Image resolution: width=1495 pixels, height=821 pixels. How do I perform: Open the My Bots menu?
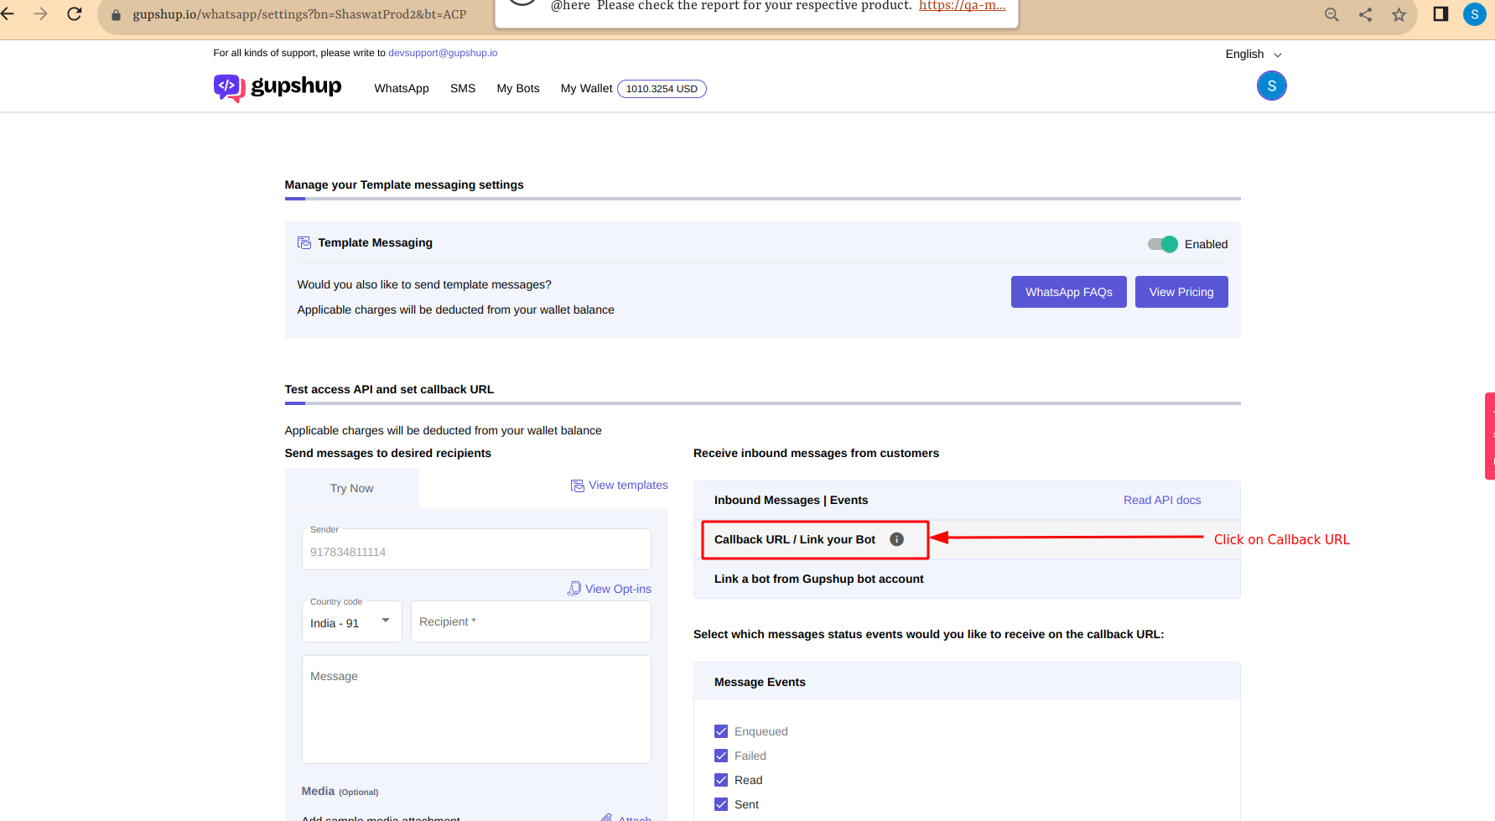pyautogui.click(x=518, y=88)
